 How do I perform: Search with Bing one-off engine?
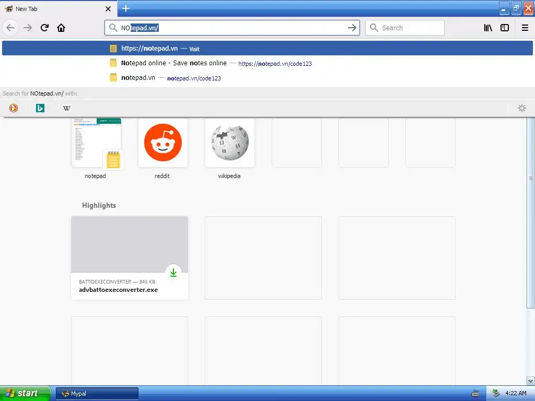(x=40, y=108)
